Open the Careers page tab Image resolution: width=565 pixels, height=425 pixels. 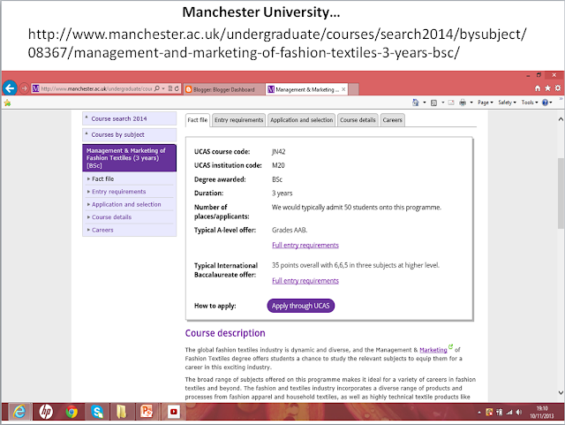tap(392, 120)
